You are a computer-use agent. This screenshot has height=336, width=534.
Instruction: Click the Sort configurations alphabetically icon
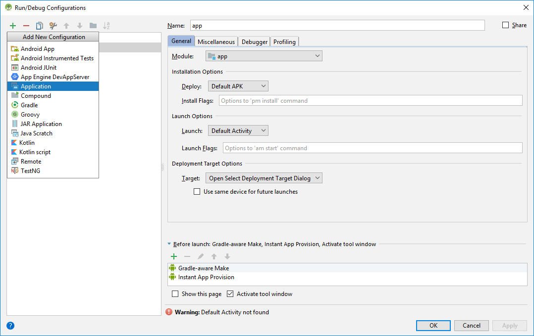pyautogui.click(x=106, y=26)
